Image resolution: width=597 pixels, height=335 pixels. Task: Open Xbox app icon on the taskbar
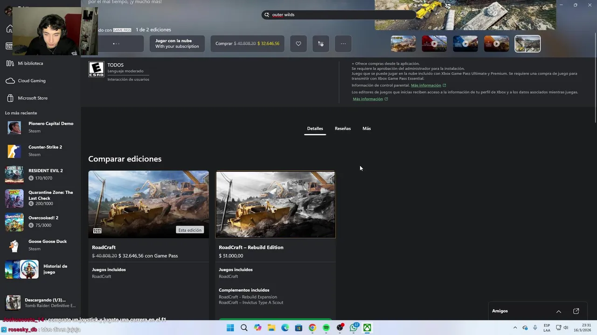tap(368, 328)
